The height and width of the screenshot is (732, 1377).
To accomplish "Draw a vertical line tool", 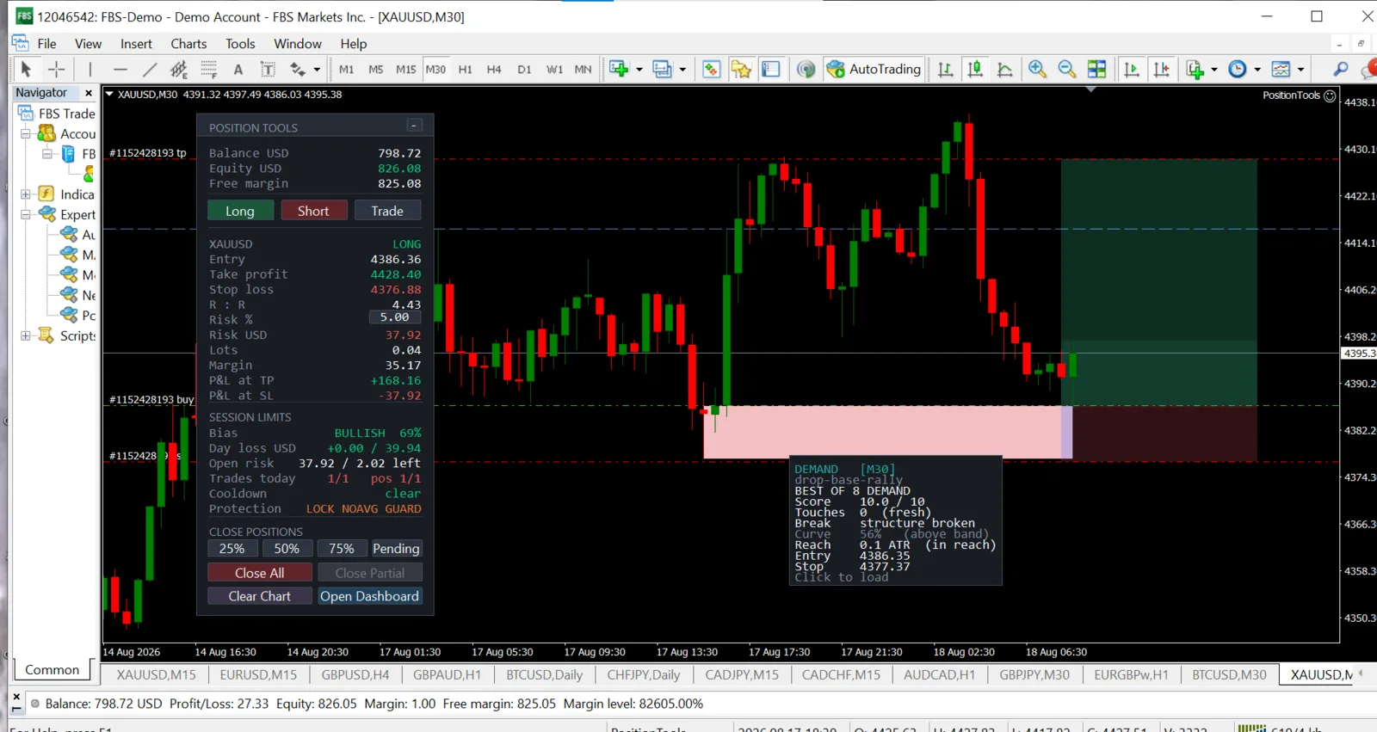I will point(90,69).
